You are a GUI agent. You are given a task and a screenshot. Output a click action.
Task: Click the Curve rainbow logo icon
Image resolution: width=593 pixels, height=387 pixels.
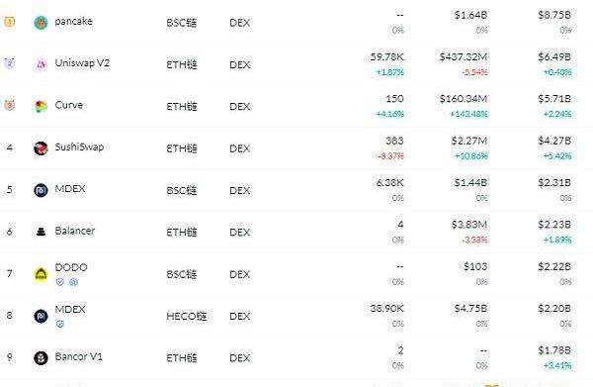coord(41,107)
